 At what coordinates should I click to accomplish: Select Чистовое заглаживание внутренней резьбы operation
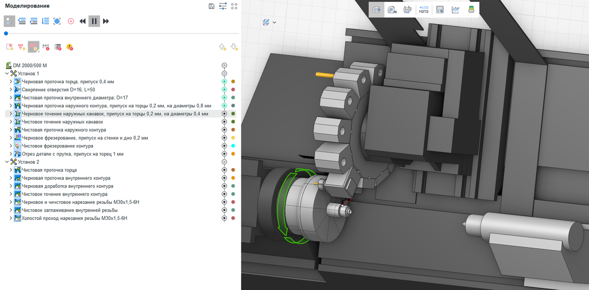[x=70, y=210]
